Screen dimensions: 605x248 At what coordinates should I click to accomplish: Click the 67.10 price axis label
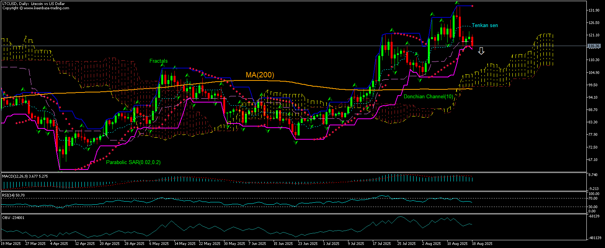pos(593,160)
